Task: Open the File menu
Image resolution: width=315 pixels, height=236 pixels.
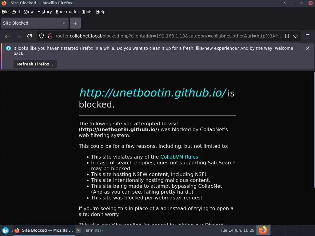Action: tap(5, 12)
